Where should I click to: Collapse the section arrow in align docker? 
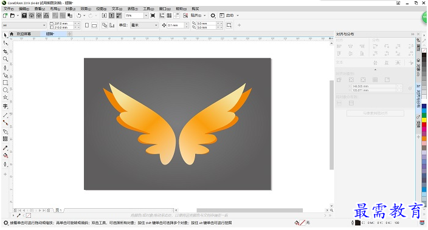[x=375, y=70]
